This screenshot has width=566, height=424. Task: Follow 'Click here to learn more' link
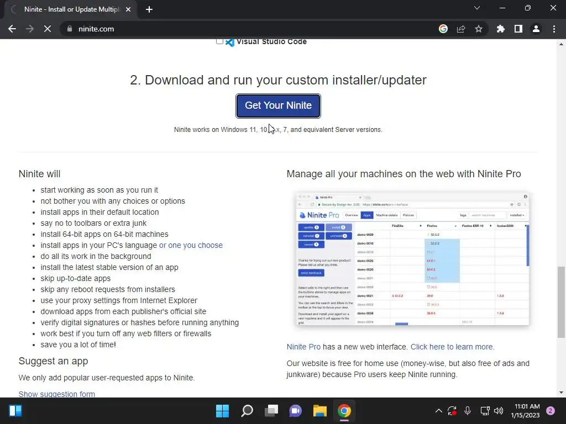point(452,347)
